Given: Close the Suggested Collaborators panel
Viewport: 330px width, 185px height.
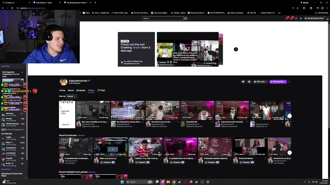Looking at the screenshot, I should 22,72.
